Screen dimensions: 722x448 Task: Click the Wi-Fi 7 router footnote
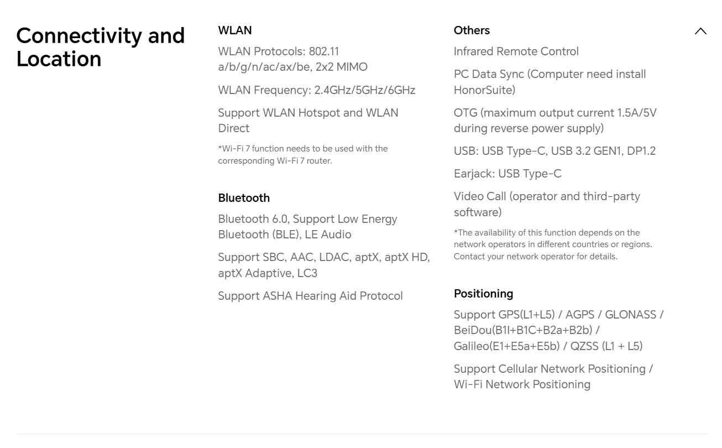pyautogui.click(x=302, y=155)
